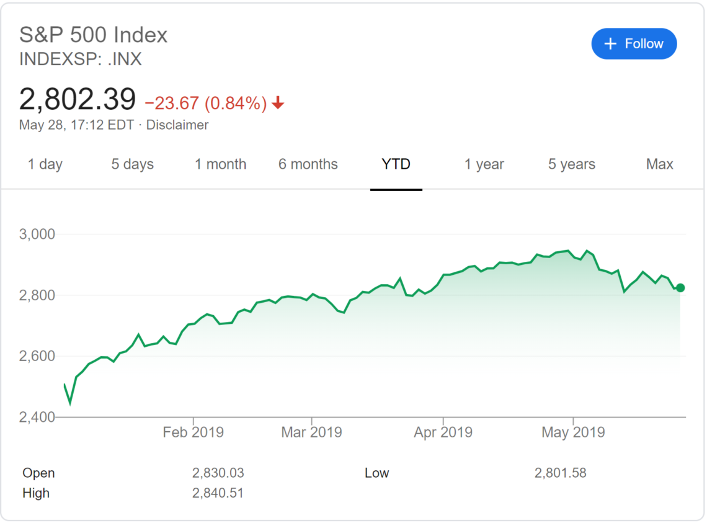Image resolution: width=707 pixels, height=523 pixels.
Task: Click the S&P 500 Index title
Action: point(93,35)
